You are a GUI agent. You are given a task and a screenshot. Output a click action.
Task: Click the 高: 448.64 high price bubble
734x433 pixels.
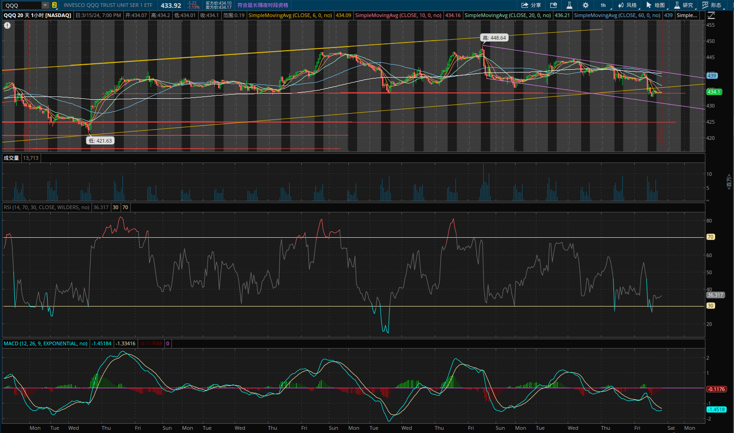click(x=494, y=38)
